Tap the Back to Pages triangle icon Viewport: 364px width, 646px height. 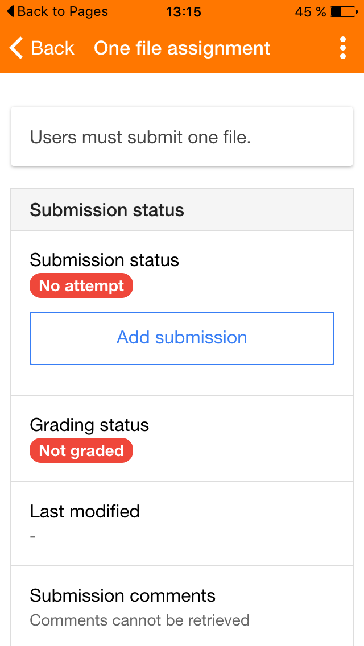tap(10, 11)
